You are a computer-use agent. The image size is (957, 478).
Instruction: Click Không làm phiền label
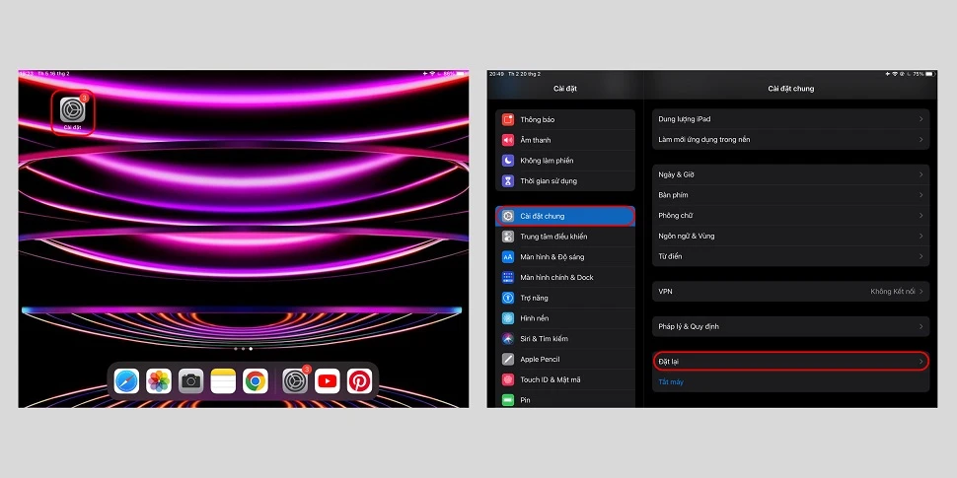point(547,161)
